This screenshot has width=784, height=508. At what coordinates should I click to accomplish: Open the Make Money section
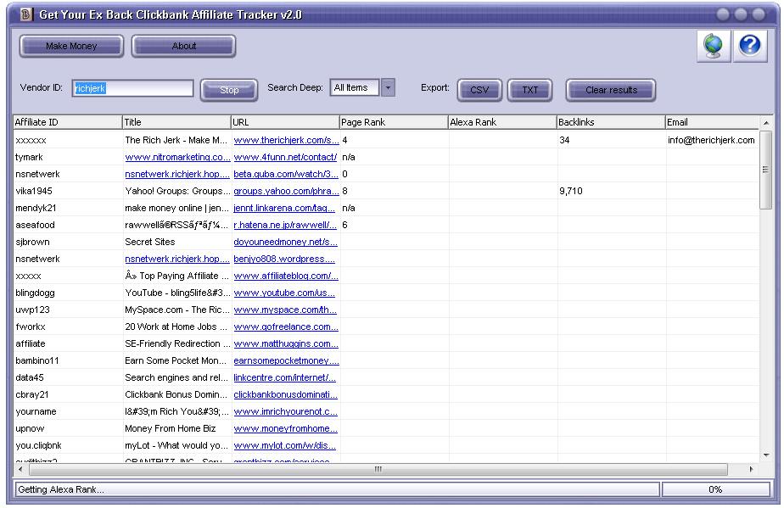point(71,46)
